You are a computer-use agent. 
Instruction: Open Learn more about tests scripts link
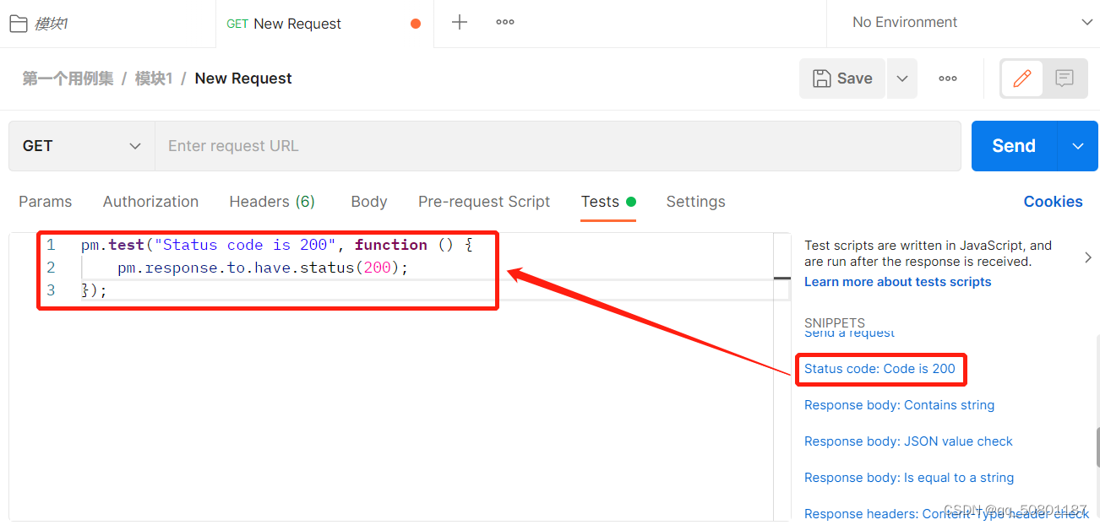[897, 282]
